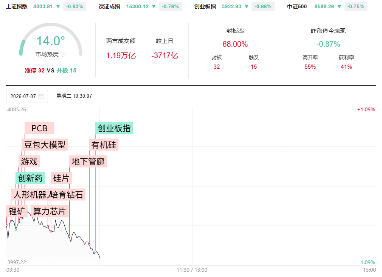Click the green 创新药 tag

(x=30, y=178)
